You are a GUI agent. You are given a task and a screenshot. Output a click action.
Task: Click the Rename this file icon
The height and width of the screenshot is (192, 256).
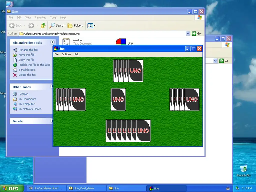click(15, 50)
